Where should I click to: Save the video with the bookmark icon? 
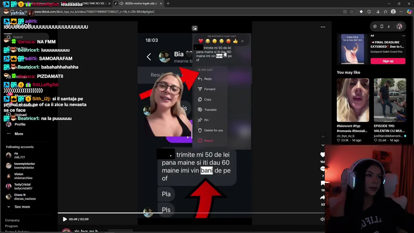[x=322, y=183]
